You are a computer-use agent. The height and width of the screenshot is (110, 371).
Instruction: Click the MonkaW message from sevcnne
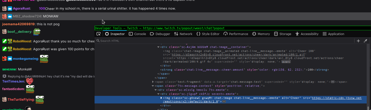(x=25, y=69)
